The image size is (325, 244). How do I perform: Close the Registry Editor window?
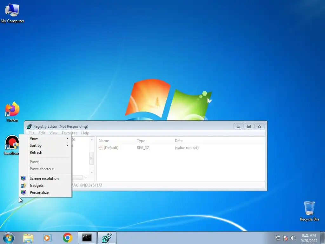point(259,126)
